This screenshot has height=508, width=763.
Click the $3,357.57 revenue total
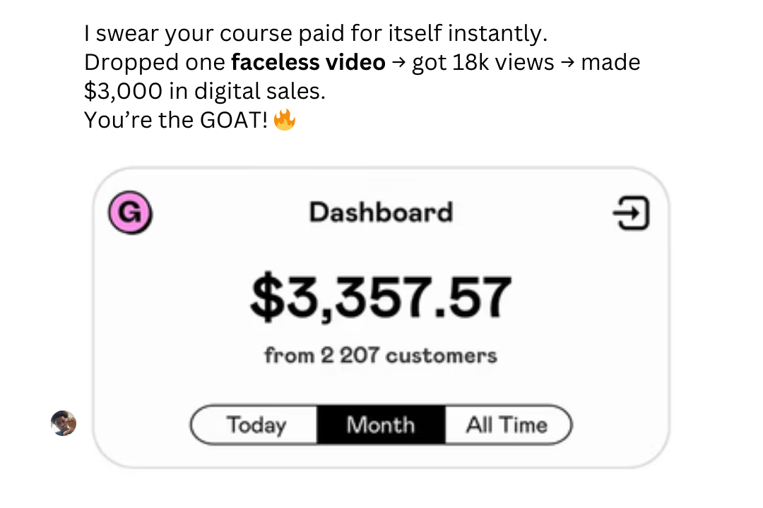coord(381,297)
